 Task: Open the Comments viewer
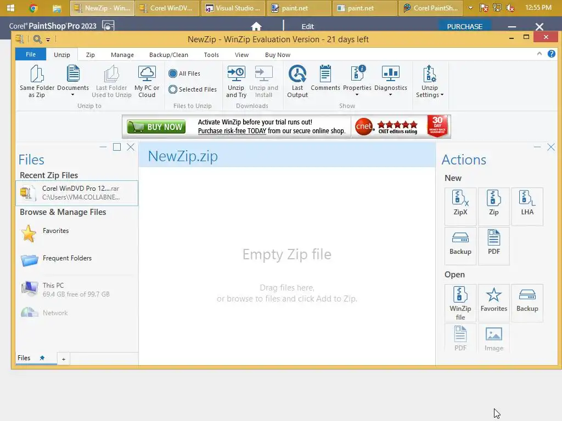coord(325,78)
